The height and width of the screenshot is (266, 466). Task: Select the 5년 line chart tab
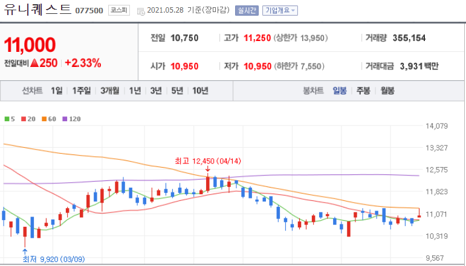pyautogui.click(x=177, y=90)
